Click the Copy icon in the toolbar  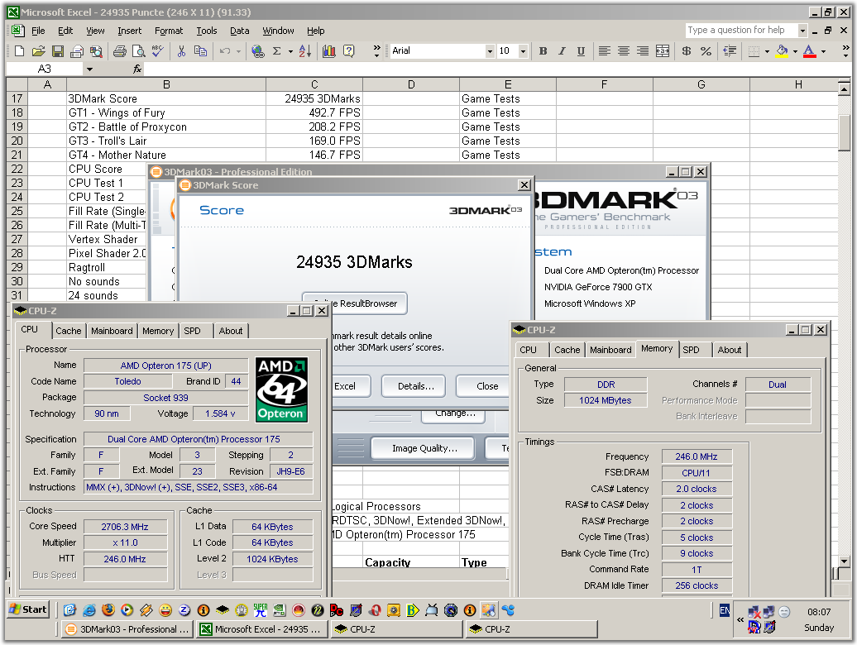point(200,51)
